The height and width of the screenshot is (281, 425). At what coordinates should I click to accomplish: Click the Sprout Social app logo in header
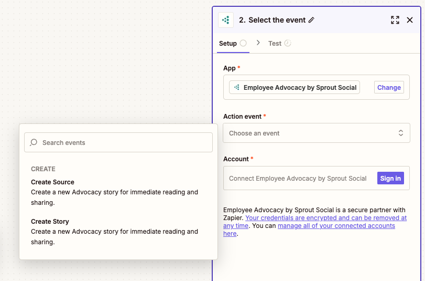click(226, 20)
